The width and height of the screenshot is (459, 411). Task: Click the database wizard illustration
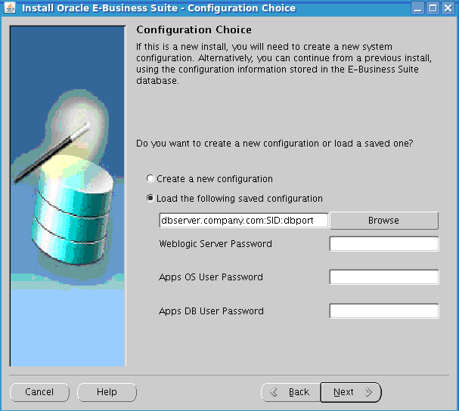[68, 196]
